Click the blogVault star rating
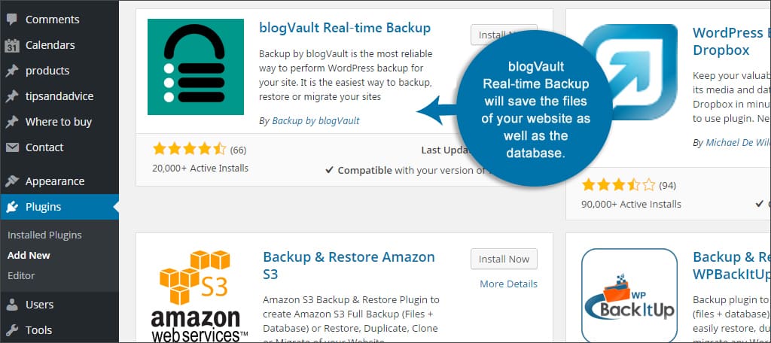The height and width of the screenshot is (343, 771). click(x=188, y=149)
